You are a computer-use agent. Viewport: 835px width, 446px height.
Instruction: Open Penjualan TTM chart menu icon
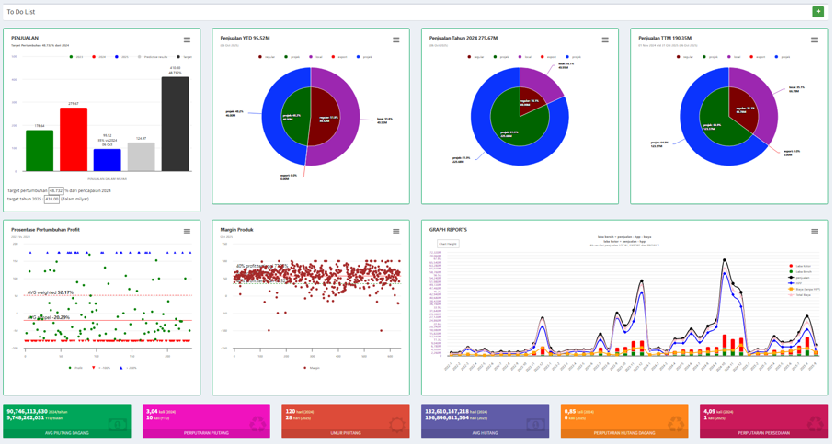click(814, 40)
